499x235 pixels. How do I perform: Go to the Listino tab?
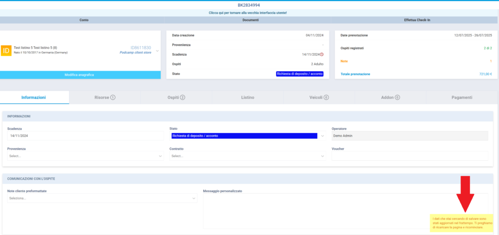(248, 98)
